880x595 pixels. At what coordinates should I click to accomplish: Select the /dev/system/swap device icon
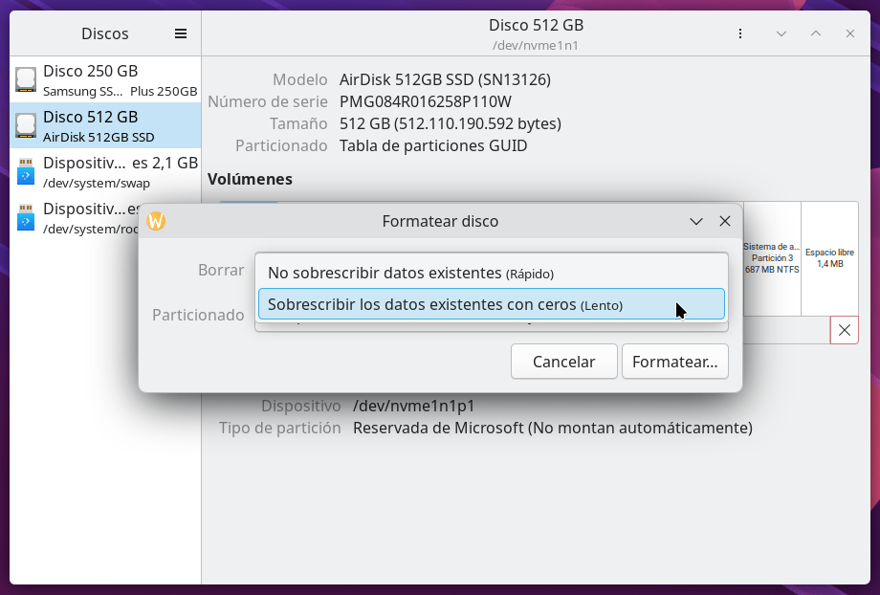(26, 171)
